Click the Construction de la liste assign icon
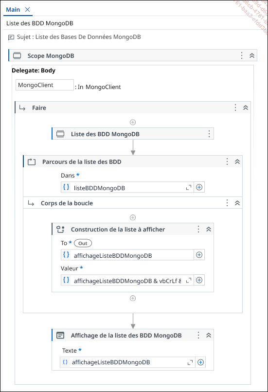Screen dimensions: 268x392 pyautogui.click(x=60, y=229)
